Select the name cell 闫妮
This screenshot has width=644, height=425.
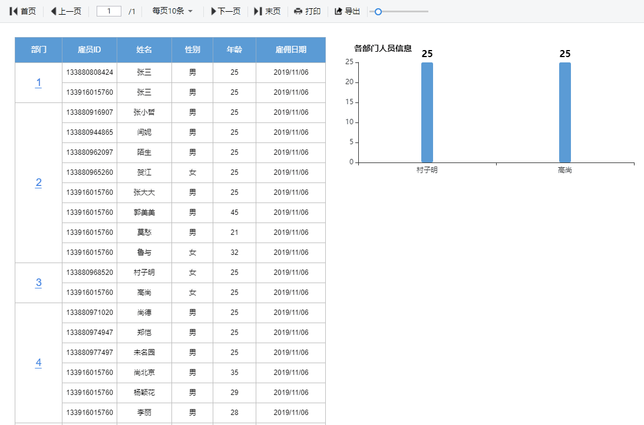[x=144, y=132]
